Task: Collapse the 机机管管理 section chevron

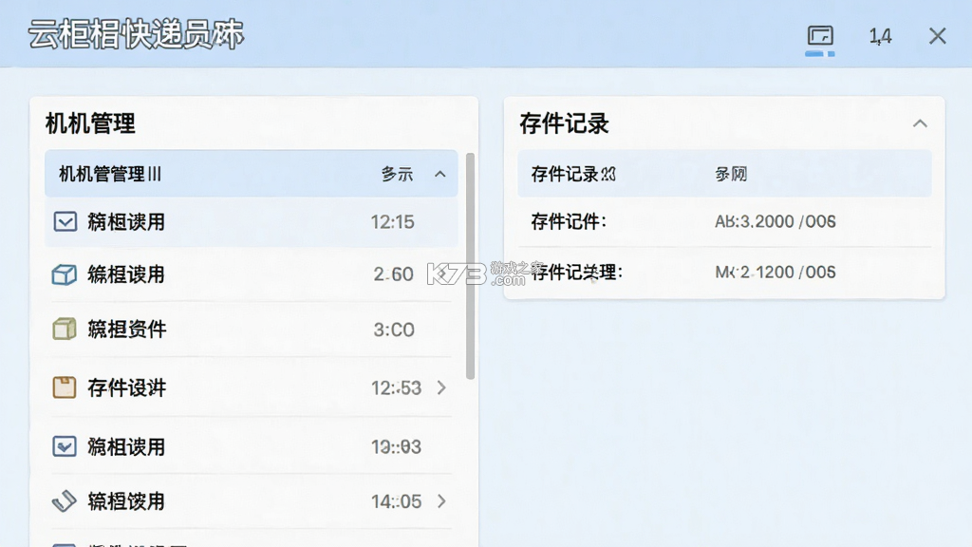Action: coord(440,175)
